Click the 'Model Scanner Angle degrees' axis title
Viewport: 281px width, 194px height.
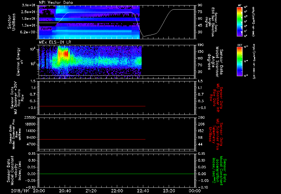pyautogui.click(x=215, y=62)
